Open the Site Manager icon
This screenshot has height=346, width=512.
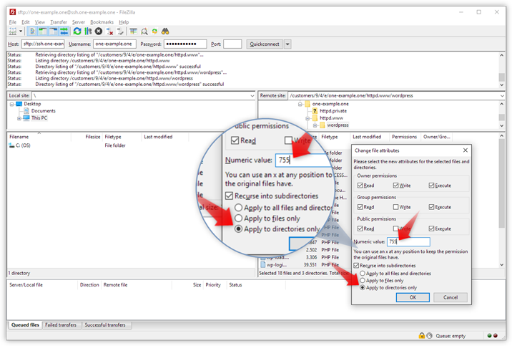pyautogui.click(x=13, y=32)
